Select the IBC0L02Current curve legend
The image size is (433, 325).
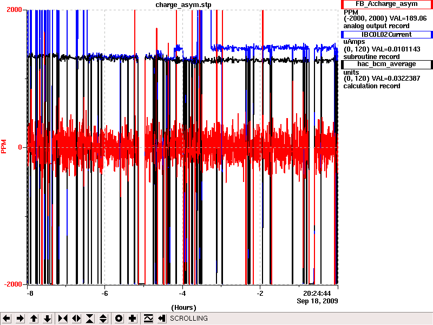tap(386, 35)
